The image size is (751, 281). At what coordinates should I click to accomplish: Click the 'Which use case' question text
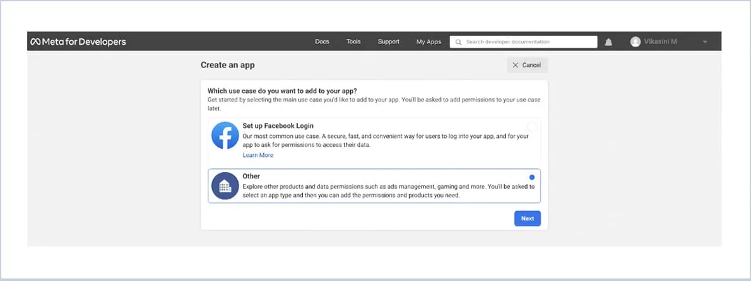(x=282, y=90)
